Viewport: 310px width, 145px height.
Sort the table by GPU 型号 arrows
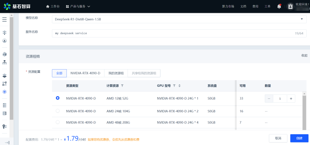[x=179, y=86]
